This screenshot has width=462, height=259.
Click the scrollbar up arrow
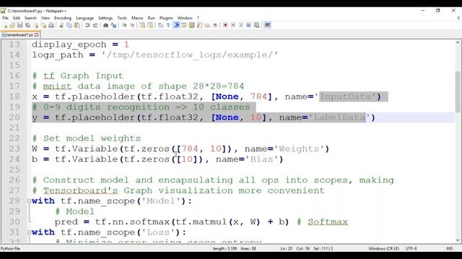(458, 42)
